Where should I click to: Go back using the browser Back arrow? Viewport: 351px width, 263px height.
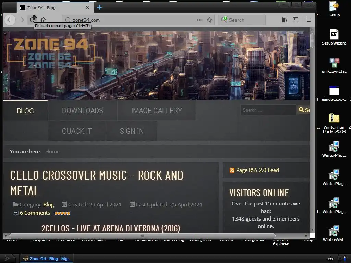[10, 20]
